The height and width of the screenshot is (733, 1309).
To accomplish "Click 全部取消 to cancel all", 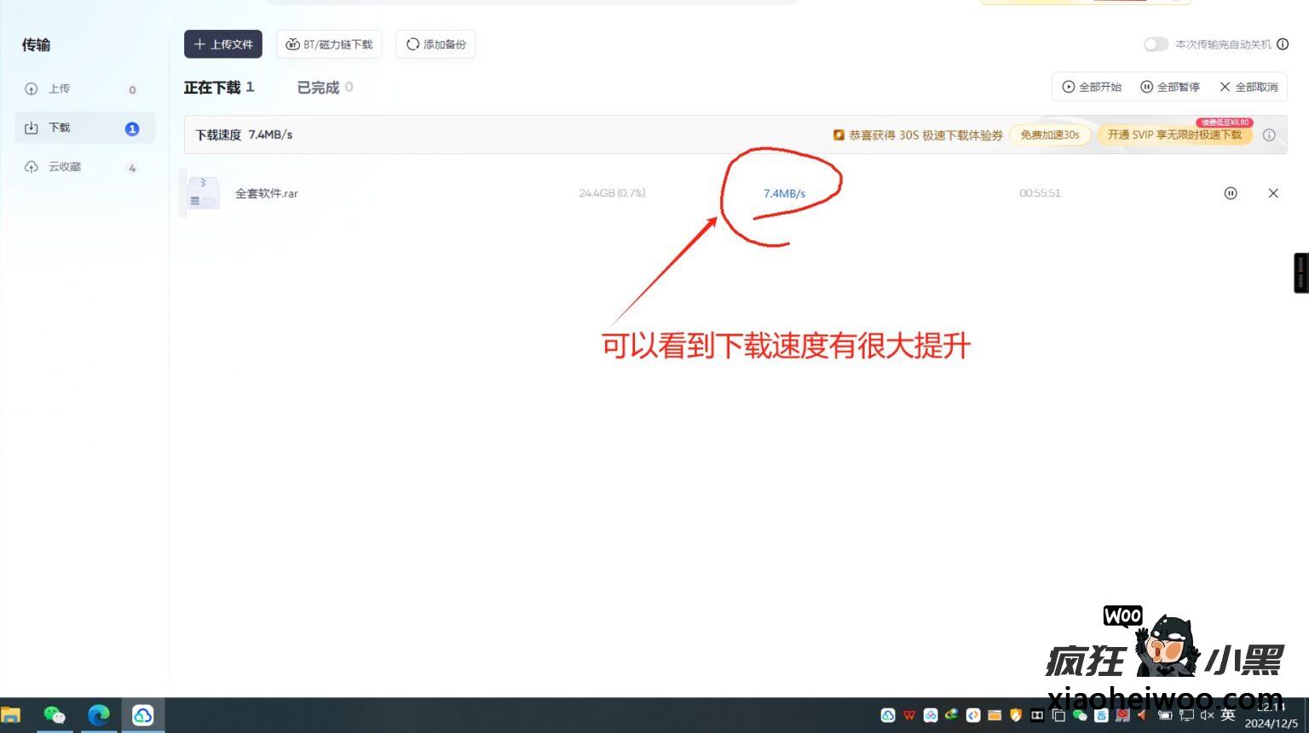I will (1248, 87).
